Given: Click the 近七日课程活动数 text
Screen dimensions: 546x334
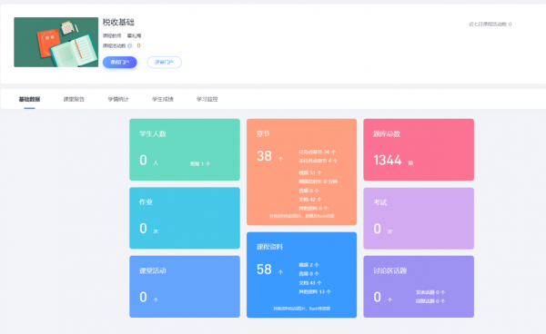Looking at the screenshot, I should pyautogui.click(x=490, y=25).
